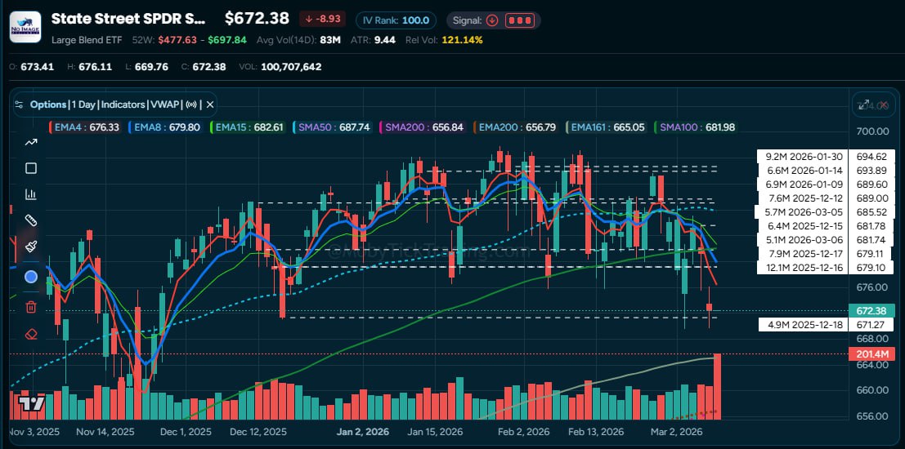Screen dimensions: 905x449
Task: Select the trend line drawing tool
Action: pos(31,142)
